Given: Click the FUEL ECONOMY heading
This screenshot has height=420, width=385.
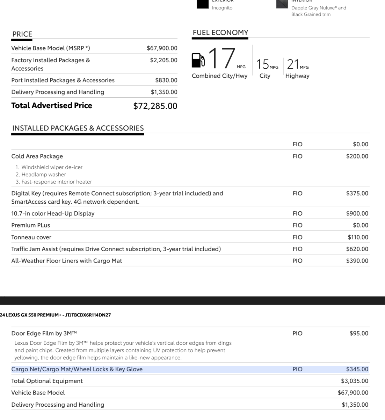Looking at the screenshot, I should coord(220,33).
